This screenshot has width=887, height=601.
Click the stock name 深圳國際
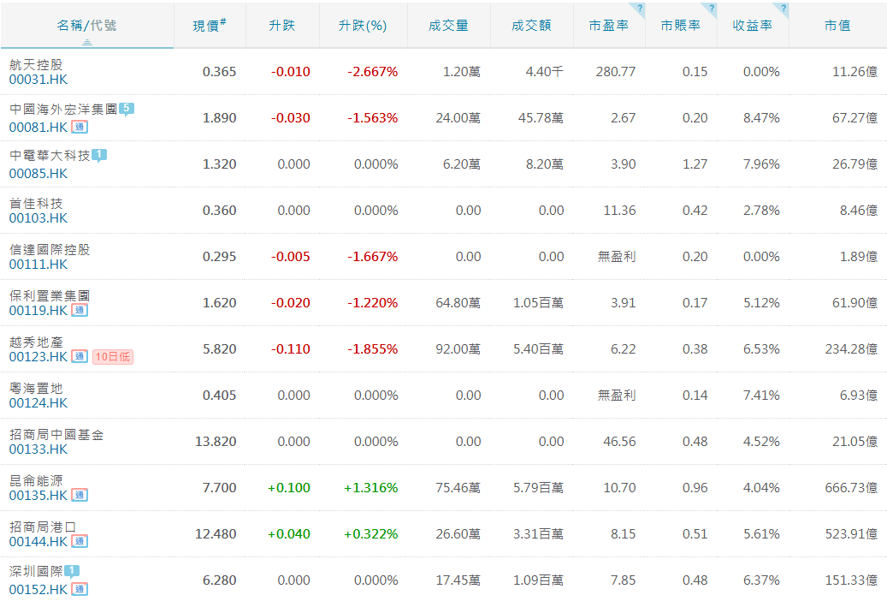click(x=36, y=572)
